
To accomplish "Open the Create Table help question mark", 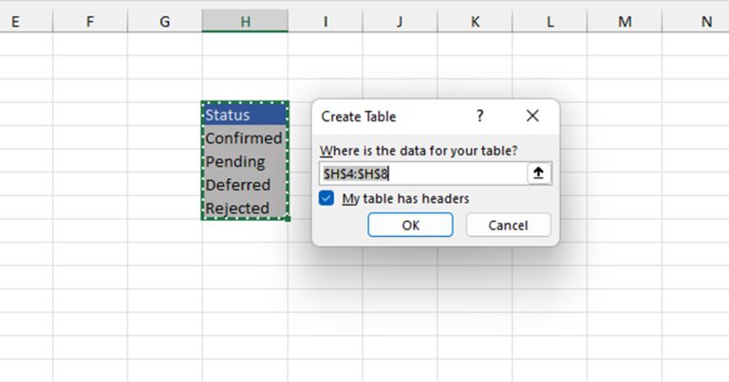I will (479, 116).
